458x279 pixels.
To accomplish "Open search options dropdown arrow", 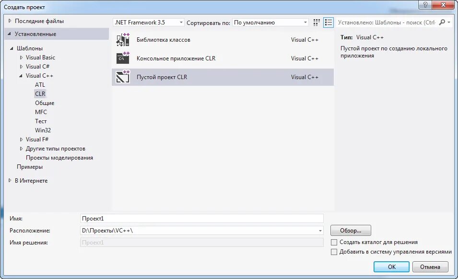I will (x=449, y=22).
